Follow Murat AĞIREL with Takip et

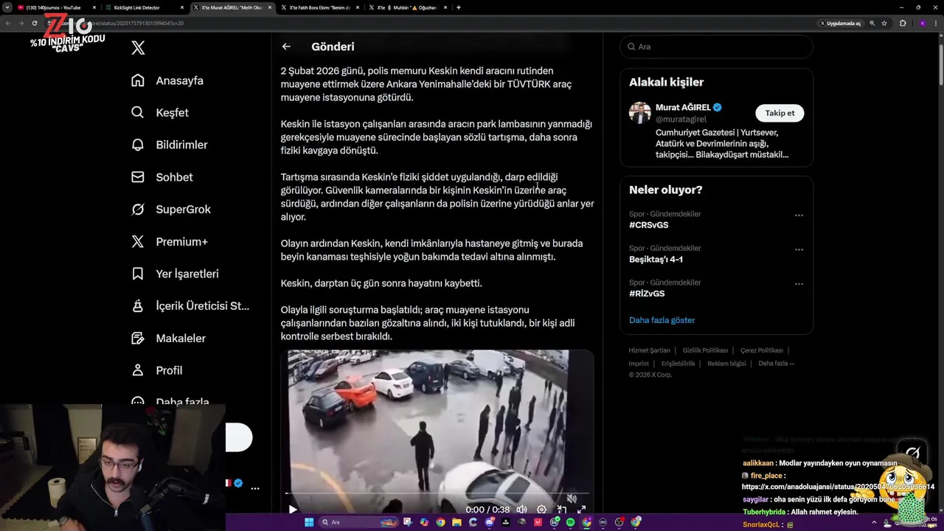pos(780,113)
